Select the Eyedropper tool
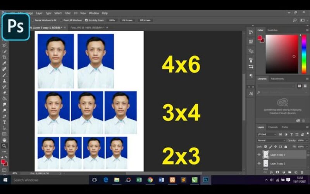 pyautogui.click(x=4, y=63)
